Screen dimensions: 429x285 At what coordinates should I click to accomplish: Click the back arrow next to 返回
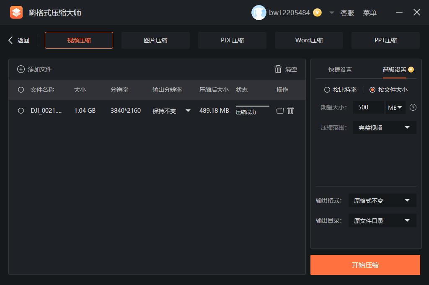coord(10,40)
